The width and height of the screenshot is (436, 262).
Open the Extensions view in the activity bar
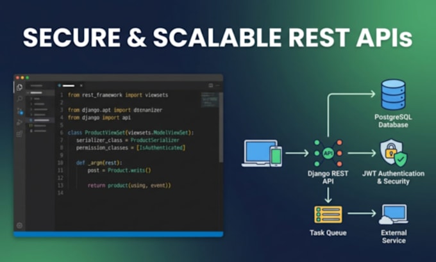[x=19, y=134]
